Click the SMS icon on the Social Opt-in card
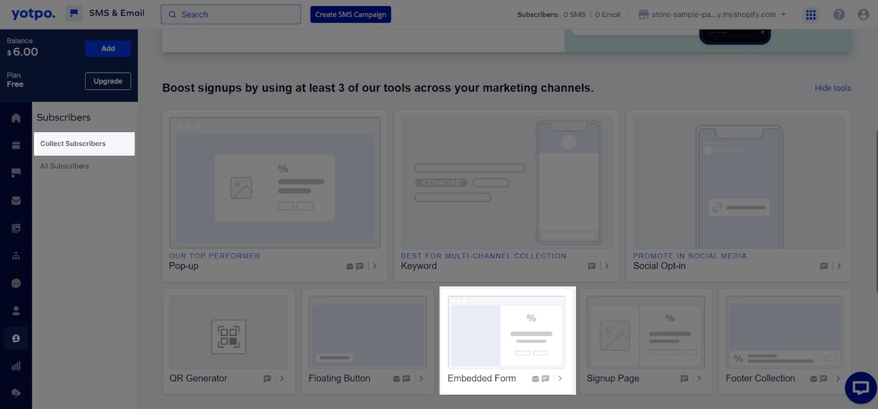The width and height of the screenshot is (878, 409). [824, 266]
